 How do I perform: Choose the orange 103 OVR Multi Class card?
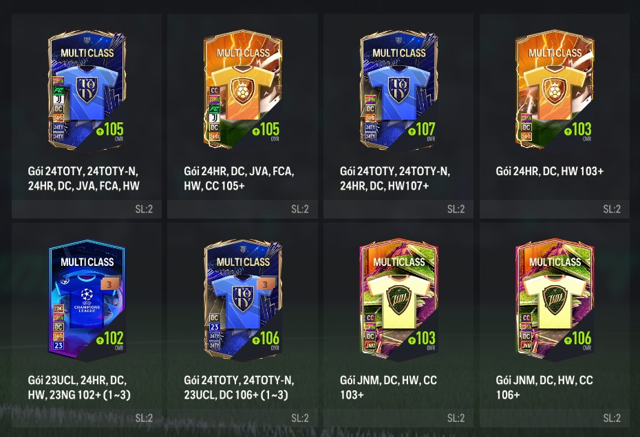555,90
